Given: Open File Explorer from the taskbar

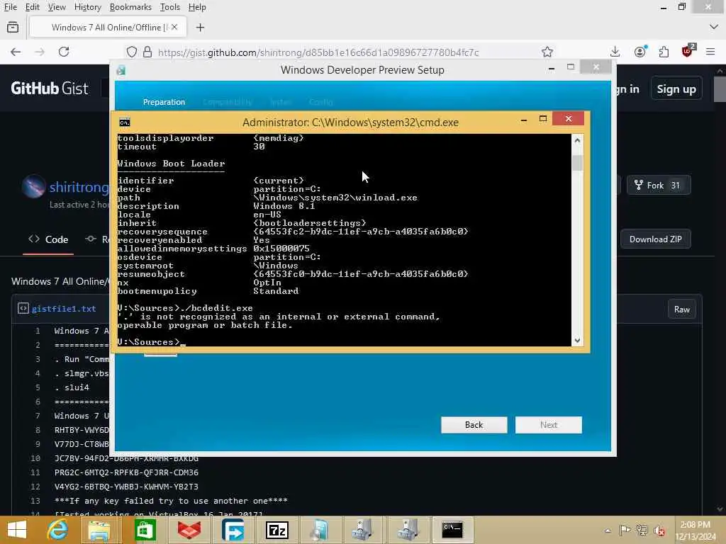Looking at the screenshot, I should [99, 530].
